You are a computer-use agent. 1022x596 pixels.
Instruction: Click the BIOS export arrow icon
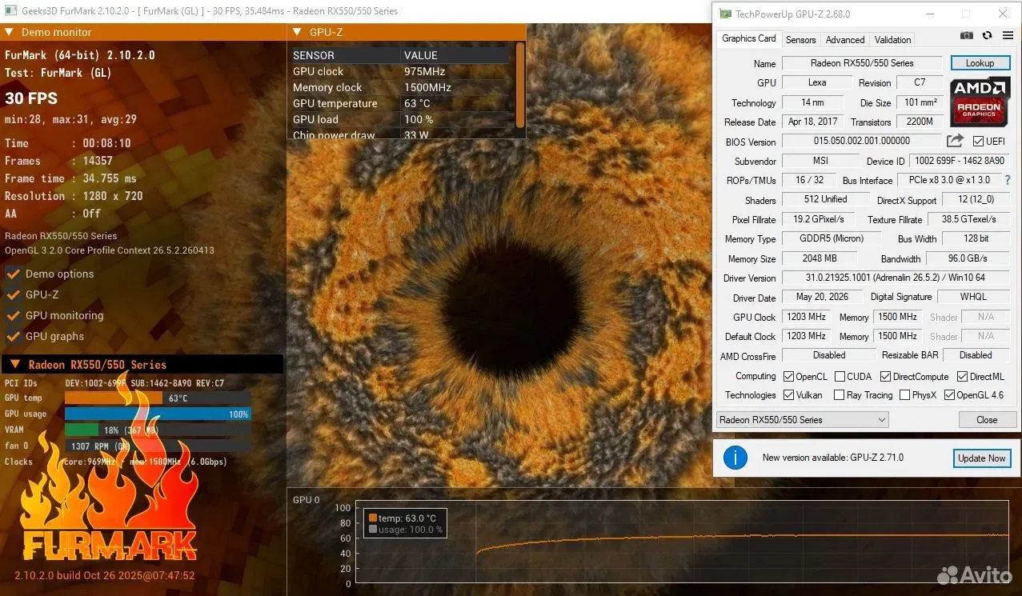click(955, 141)
